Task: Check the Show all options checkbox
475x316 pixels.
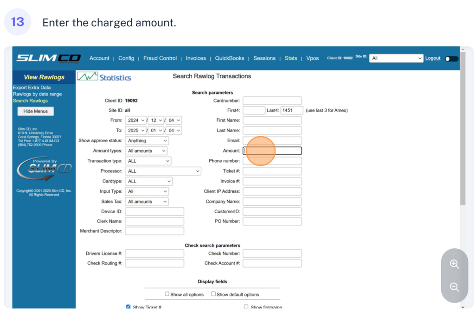Action: [x=167, y=294]
